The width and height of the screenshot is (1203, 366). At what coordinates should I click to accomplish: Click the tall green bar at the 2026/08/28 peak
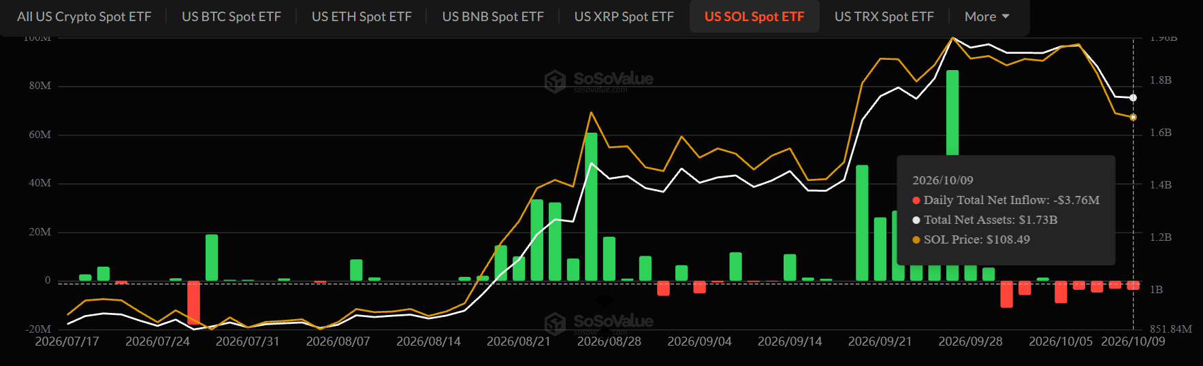[591, 207]
